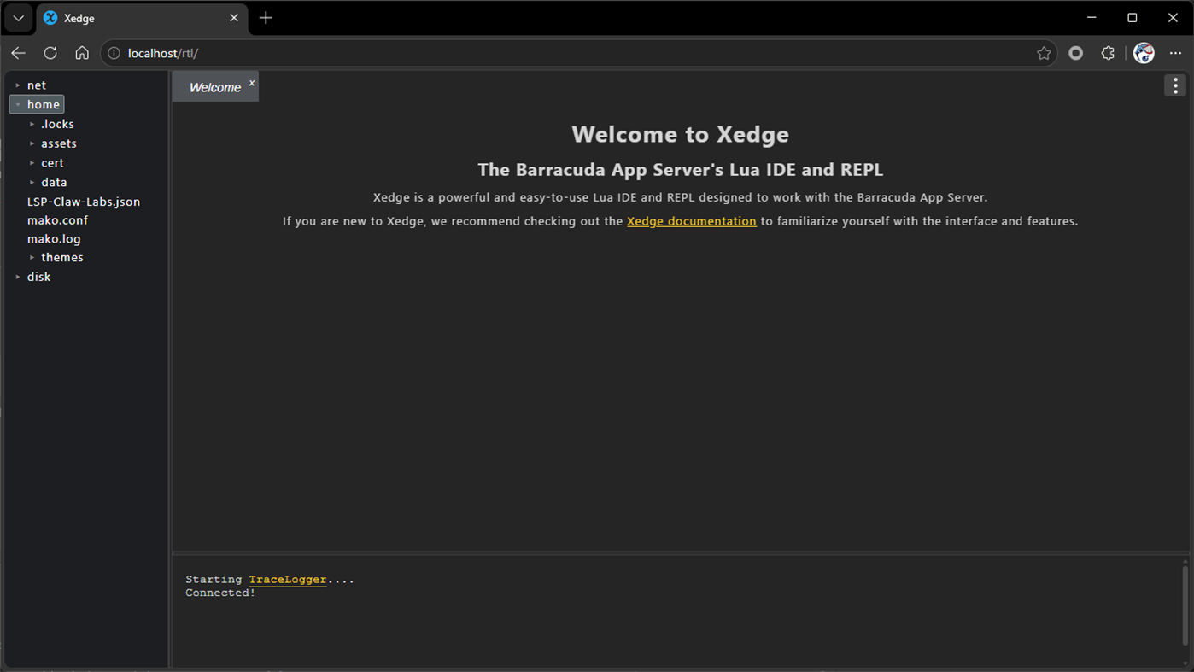Screen dimensions: 1194x672
Task: Collapse the home tree node arrow
Action: click(x=18, y=105)
